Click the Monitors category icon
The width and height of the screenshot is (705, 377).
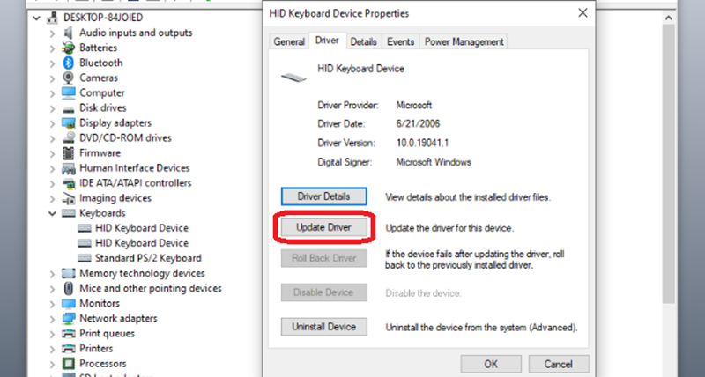(x=68, y=303)
